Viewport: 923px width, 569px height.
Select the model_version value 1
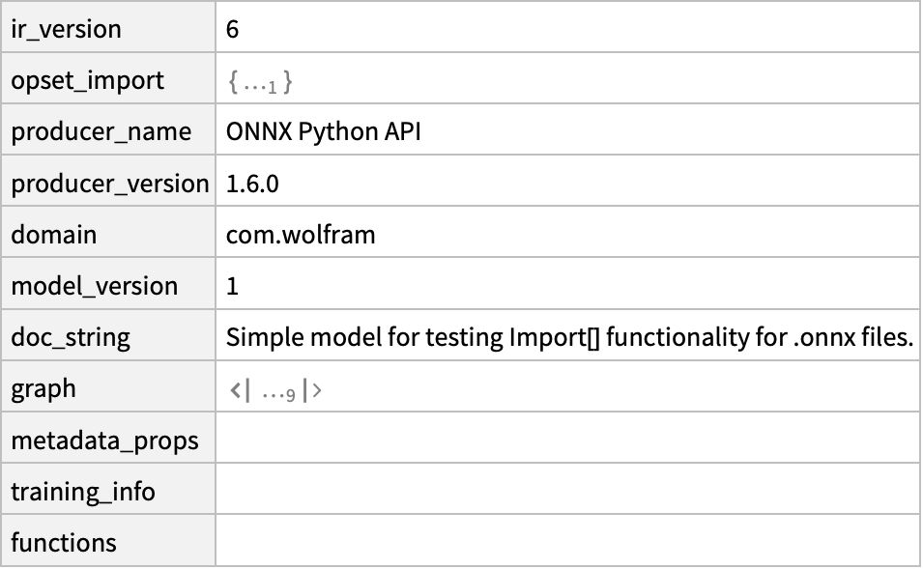[233, 287]
